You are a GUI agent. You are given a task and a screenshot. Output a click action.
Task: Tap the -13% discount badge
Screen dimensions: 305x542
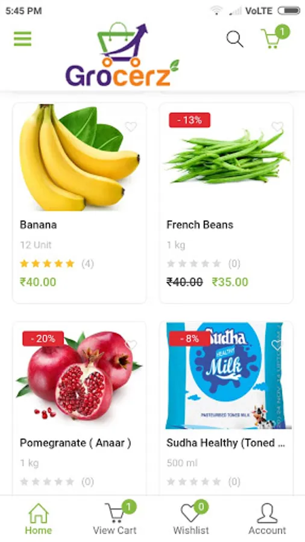(x=189, y=120)
